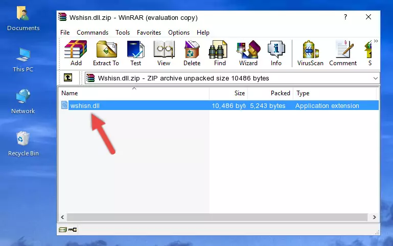Click the Delete files icon
The width and height of the screenshot is (393, 246).
point(192,53)
